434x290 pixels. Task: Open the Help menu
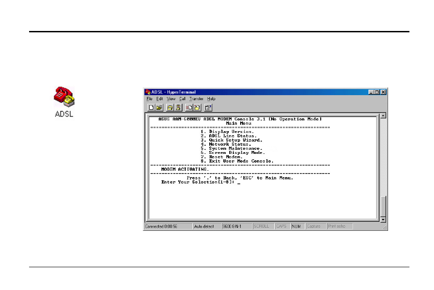211,99
